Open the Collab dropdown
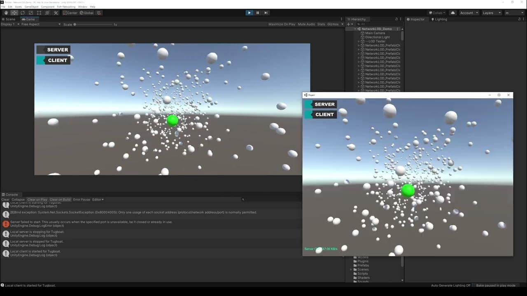 tap(437, 13)
